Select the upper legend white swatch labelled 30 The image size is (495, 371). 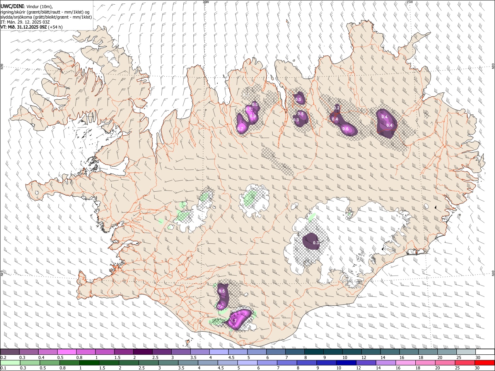pyautogui.click(x=484, y=352)
